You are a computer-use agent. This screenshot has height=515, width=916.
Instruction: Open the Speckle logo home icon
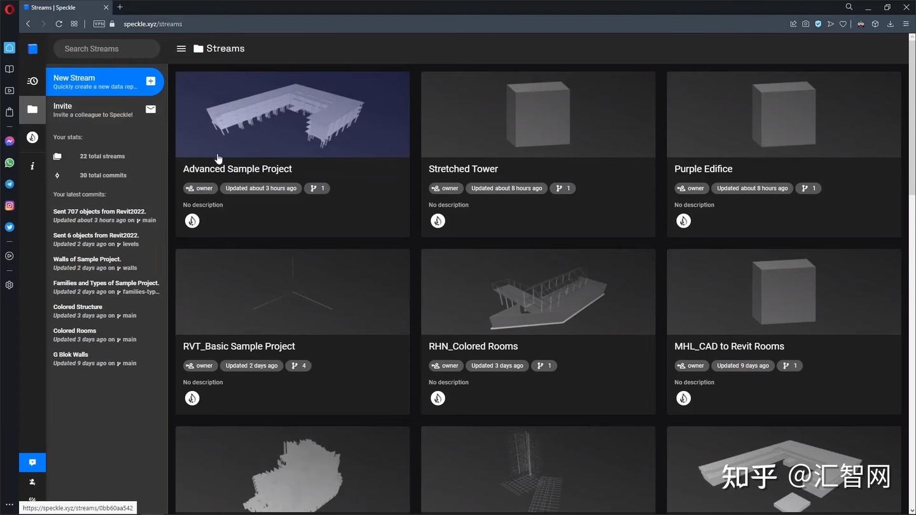(32, 49)
